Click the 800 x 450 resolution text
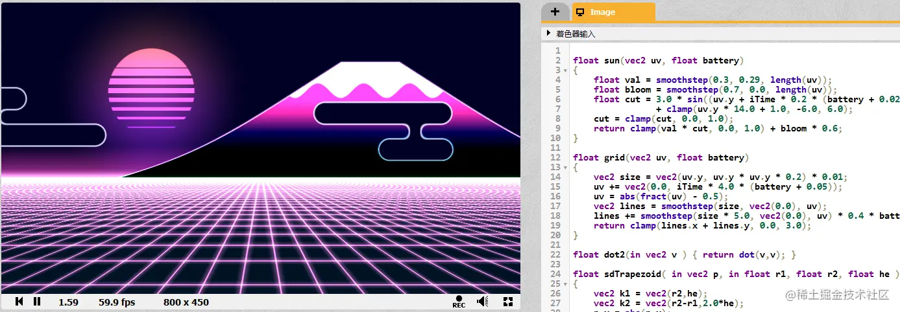 (x=186, y=302)
